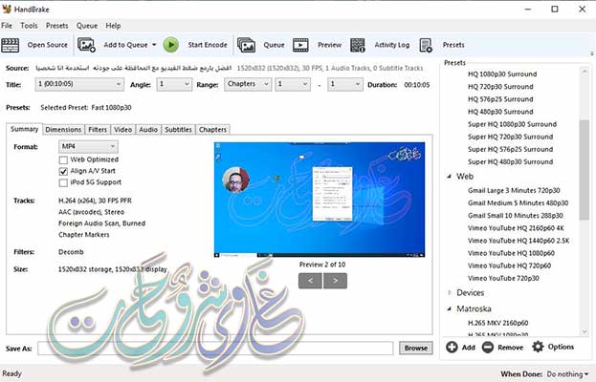Click the Add preset plus icon
Screen dimensions: 596x382
(x=452, y=347)
